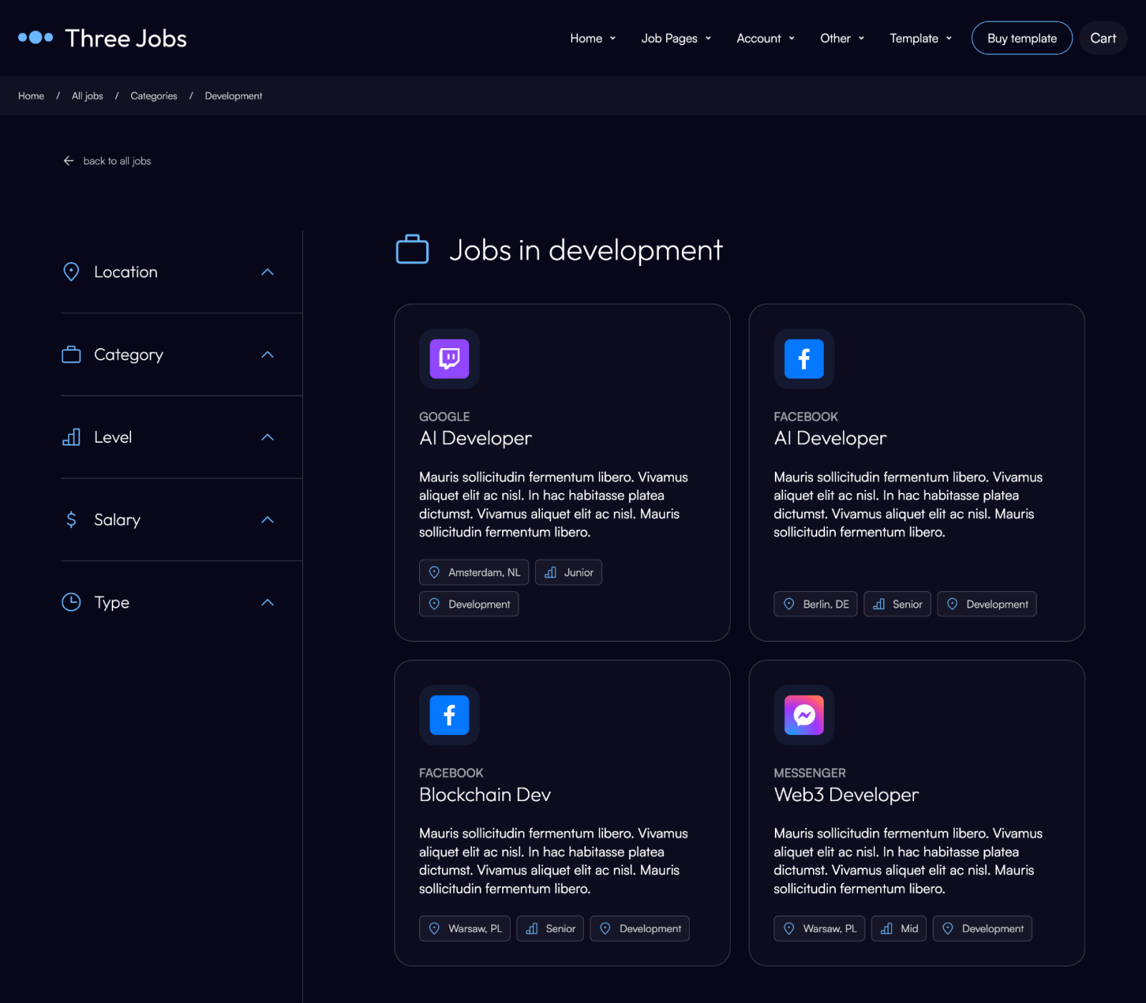Click level icon in the Mid tag
The width and height of the screenshot is (1146, 1003).
pyautogui.click(x=887, y=928)
